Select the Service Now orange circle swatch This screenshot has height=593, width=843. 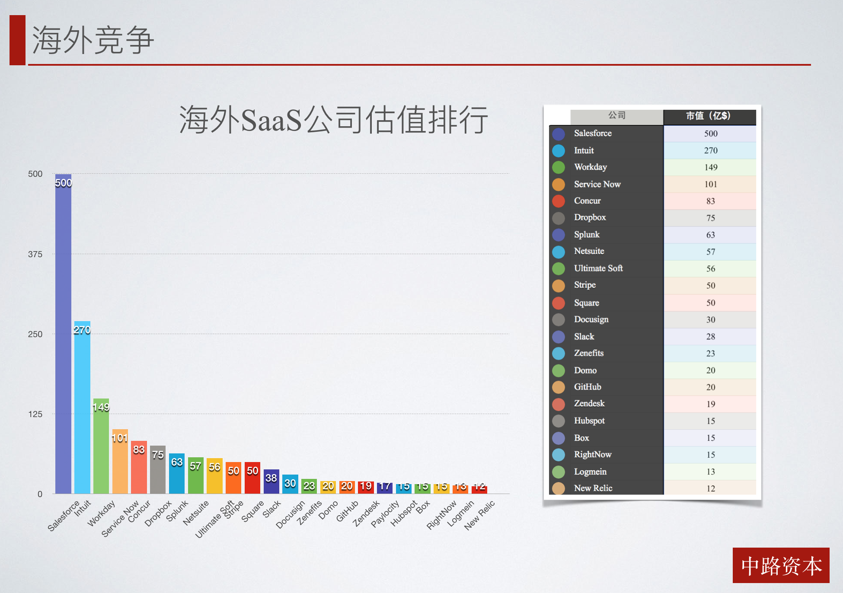pyautogui.click(x=559, y=185)
